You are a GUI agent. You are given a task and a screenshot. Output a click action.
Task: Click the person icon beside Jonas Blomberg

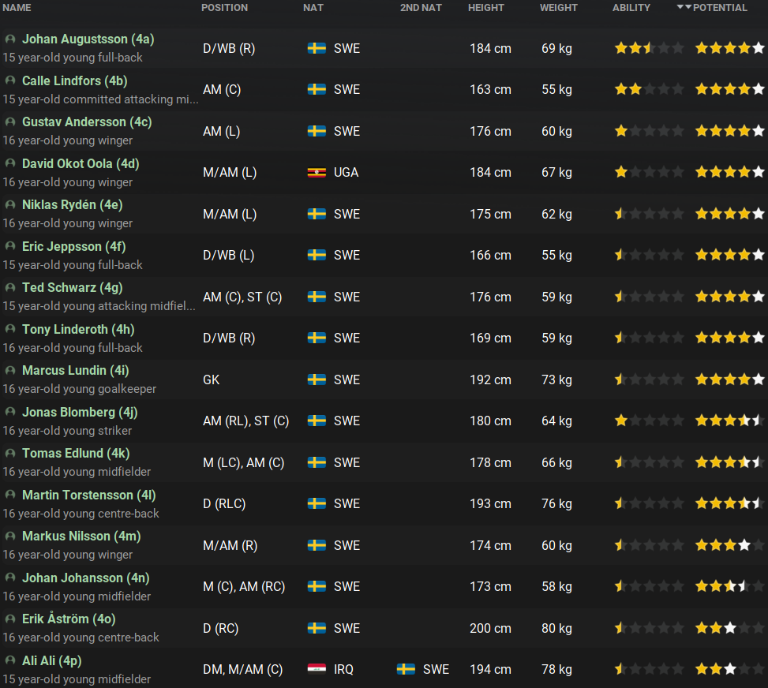9,412
